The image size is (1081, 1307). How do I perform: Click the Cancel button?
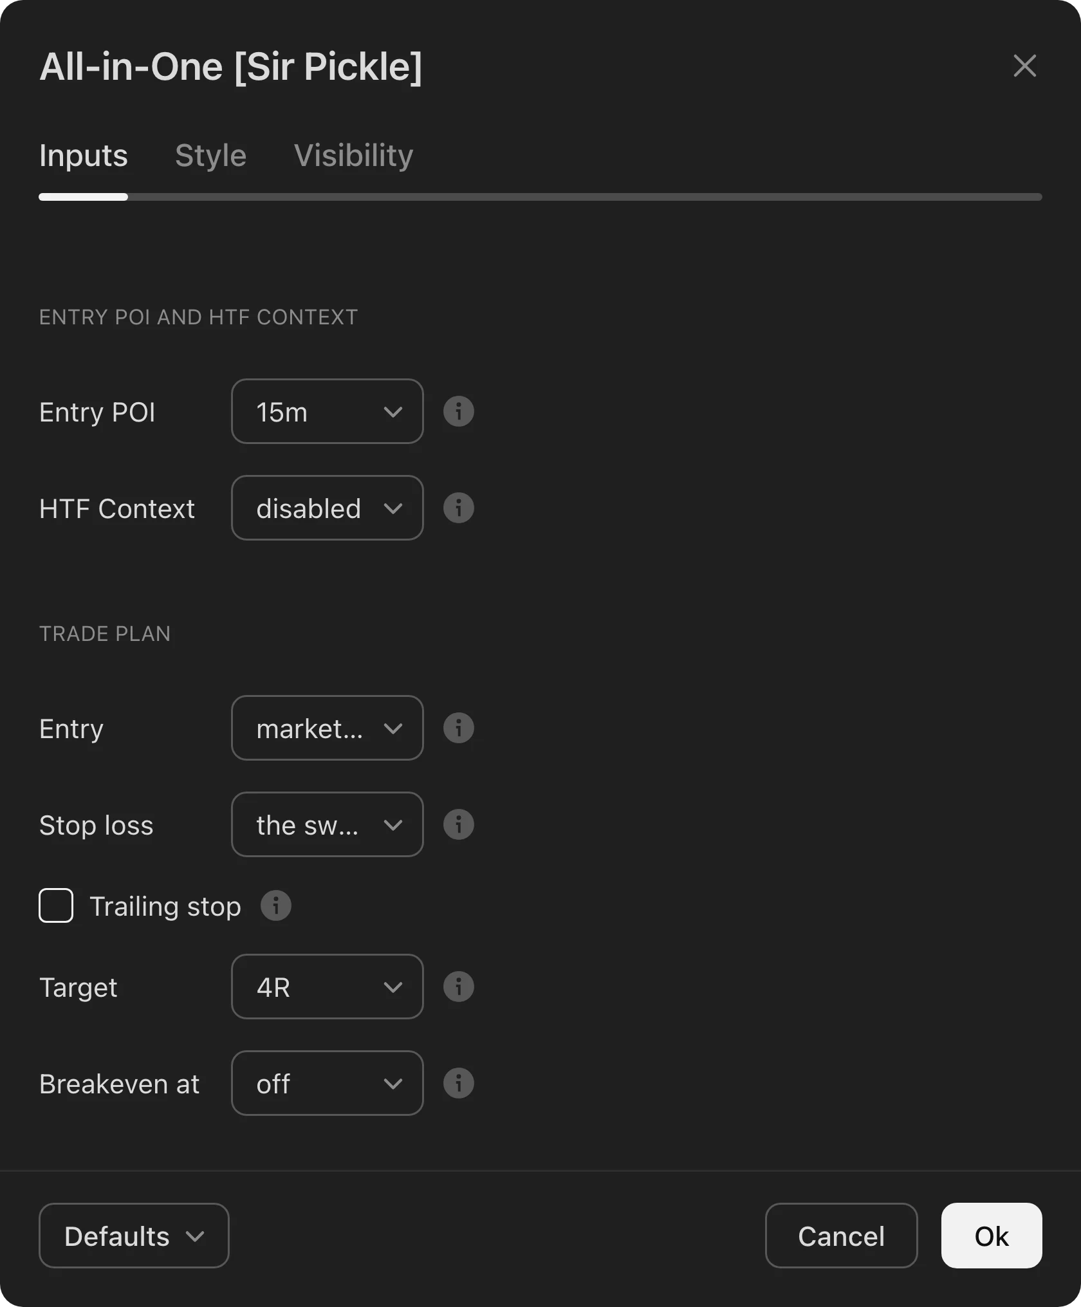[841, 1236]
